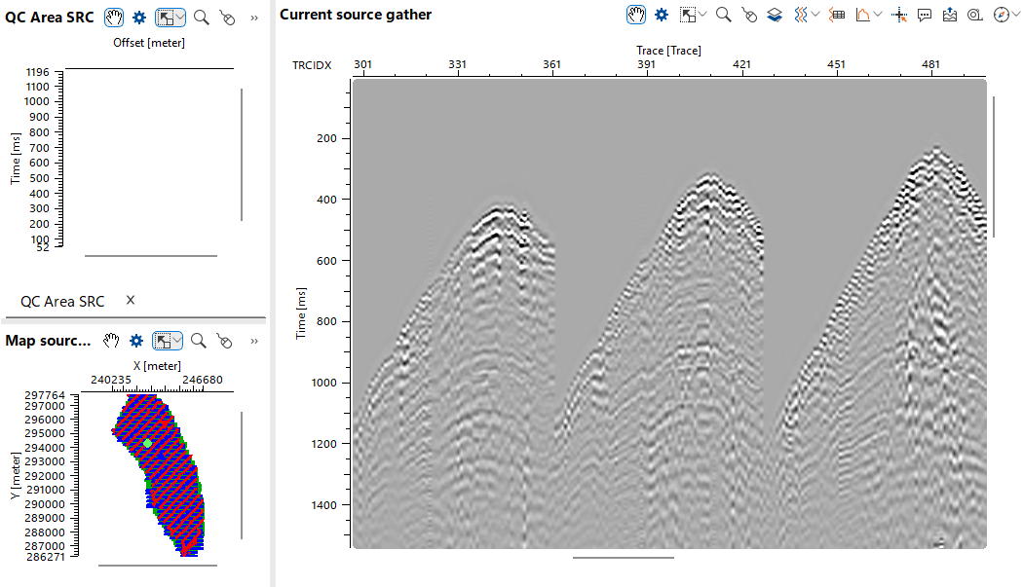Click export image icon in gather toolbar
This screenshot has height=587, width=1023.
(950, 15)
